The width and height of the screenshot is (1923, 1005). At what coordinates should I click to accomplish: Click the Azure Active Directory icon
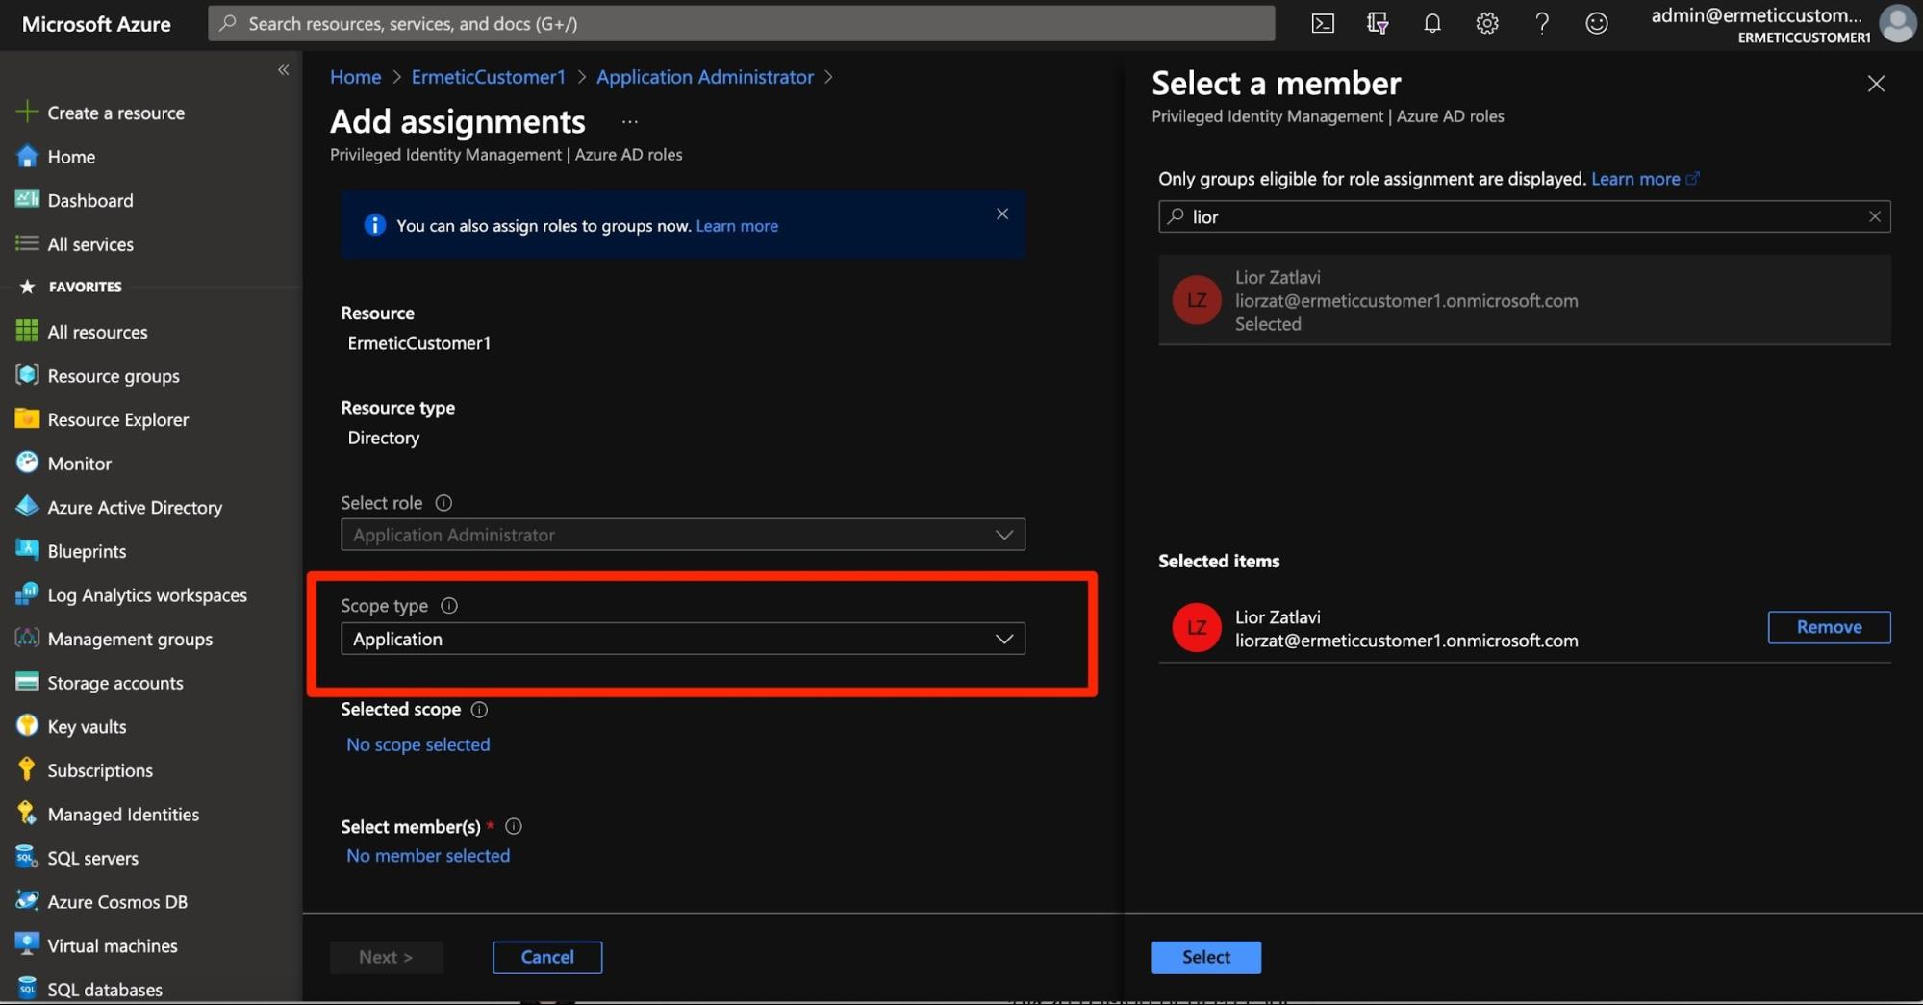(x=27, y=506)
